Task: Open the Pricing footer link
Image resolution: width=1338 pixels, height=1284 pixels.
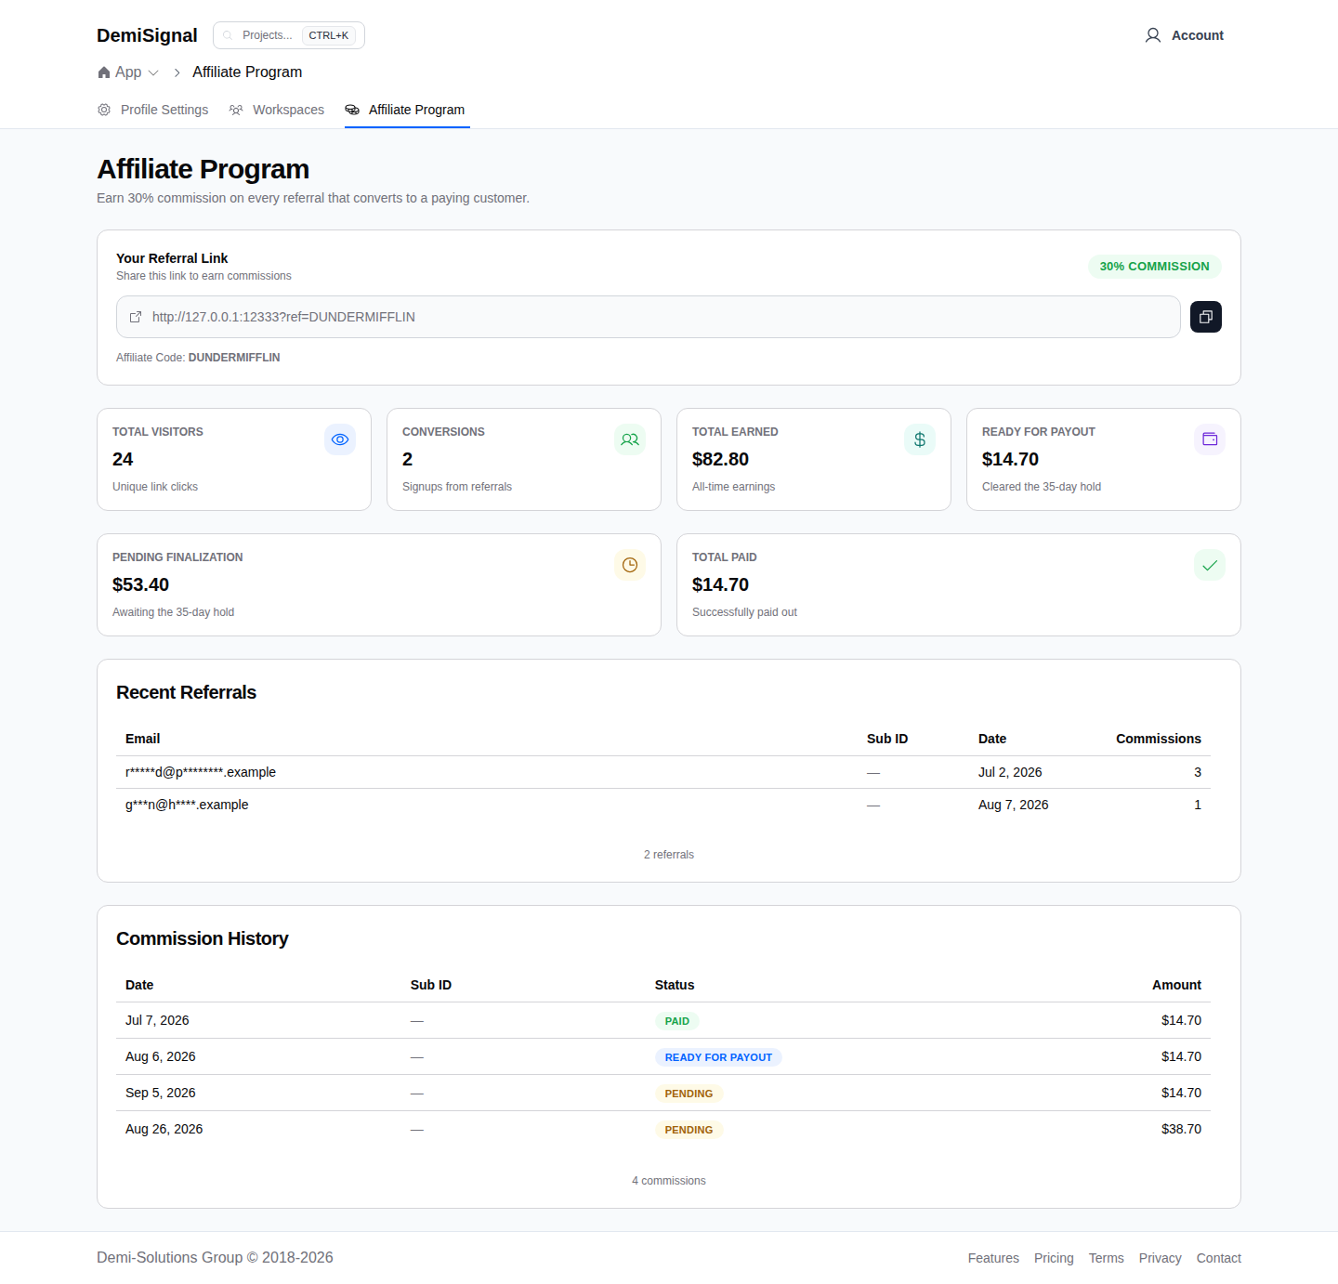Action: coord(1054,1258)
